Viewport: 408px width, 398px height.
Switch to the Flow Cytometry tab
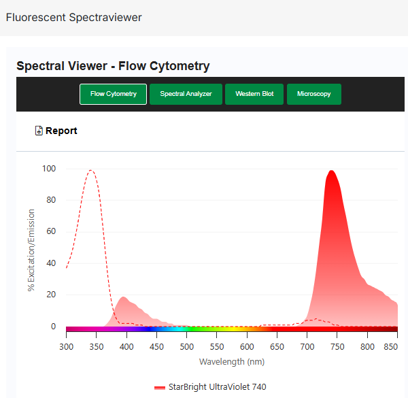click(x=113, y=94)
